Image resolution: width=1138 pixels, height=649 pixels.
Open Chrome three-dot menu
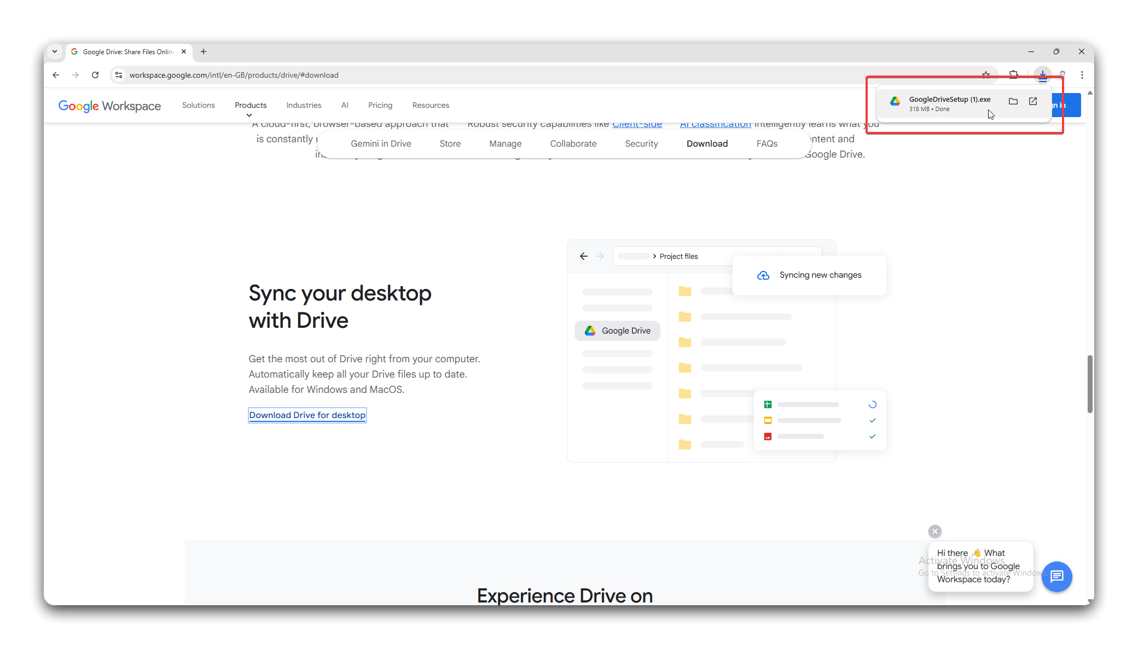click(1082, 75)
